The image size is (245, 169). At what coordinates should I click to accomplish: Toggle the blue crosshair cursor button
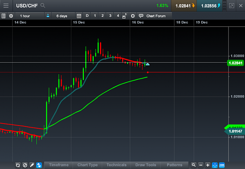click(x=215, y=165)
